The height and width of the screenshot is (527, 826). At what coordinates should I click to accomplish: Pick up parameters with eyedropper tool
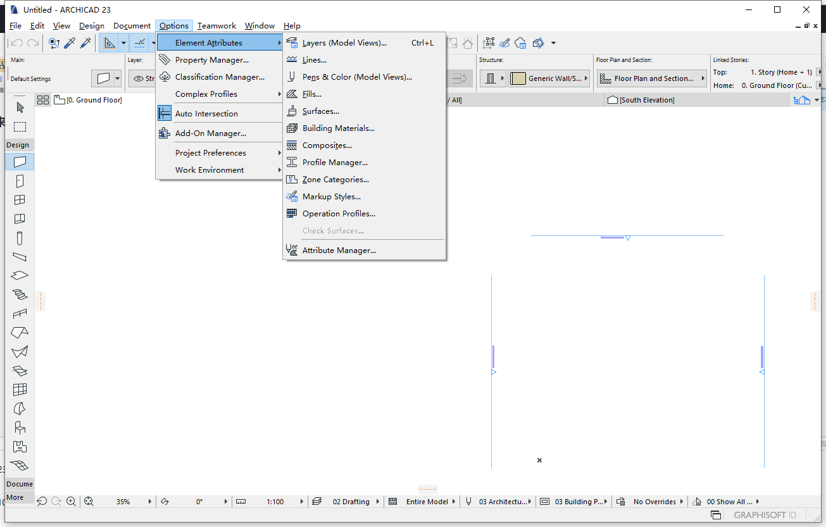pyautogui.click(x=70, y=43)
